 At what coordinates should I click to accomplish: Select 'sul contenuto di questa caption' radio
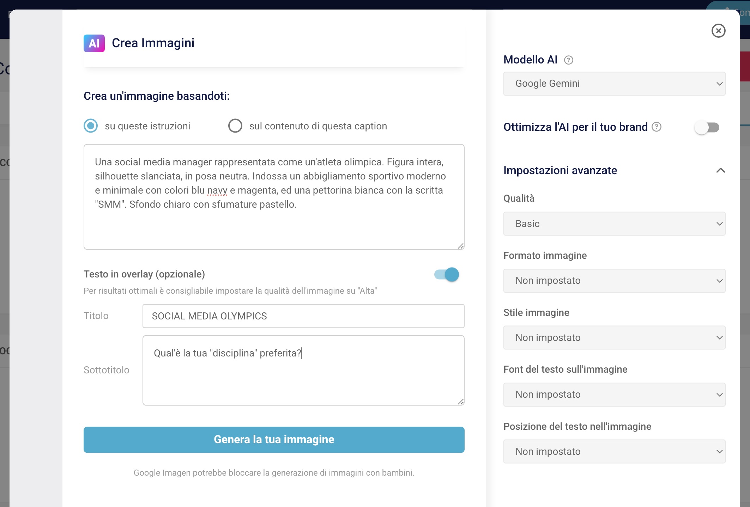coord(235,126)
